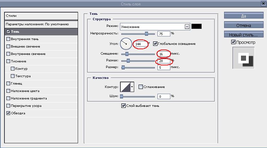Click the layer style preview thumbnail
The height and width of the screenshot is (148, 267).
point(243,58)
